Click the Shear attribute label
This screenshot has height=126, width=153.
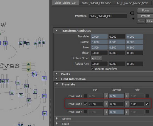[85, 53]
